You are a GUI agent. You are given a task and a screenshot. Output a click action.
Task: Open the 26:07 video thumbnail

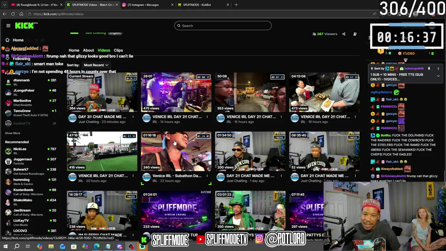pos(176,92)
